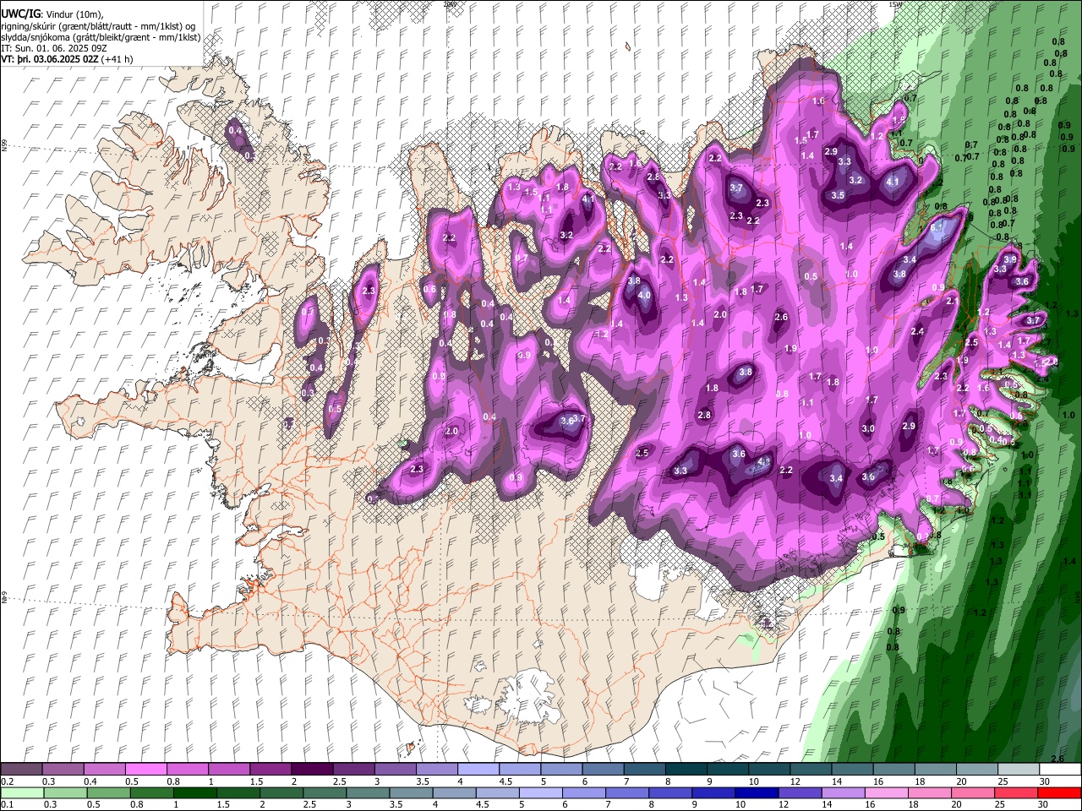This screenshot has width=1082, height=811.
Task: Click the 4.0 precipitation value on map
Action: point(644,295)
